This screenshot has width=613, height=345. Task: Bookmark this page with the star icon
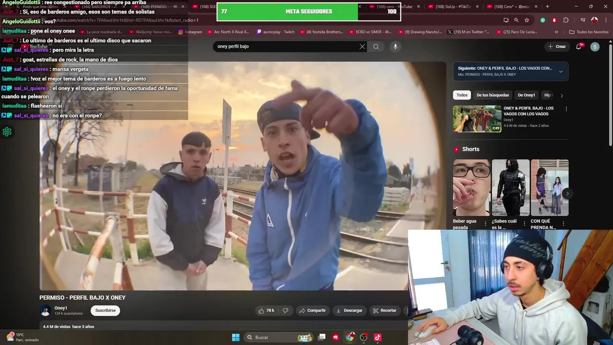[x=527, y=20]
